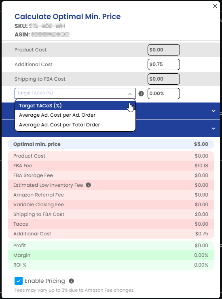Click the Margin row in profit summary
Image resolution: width=222 pixels, height=299 pixels.
point(111,255)
